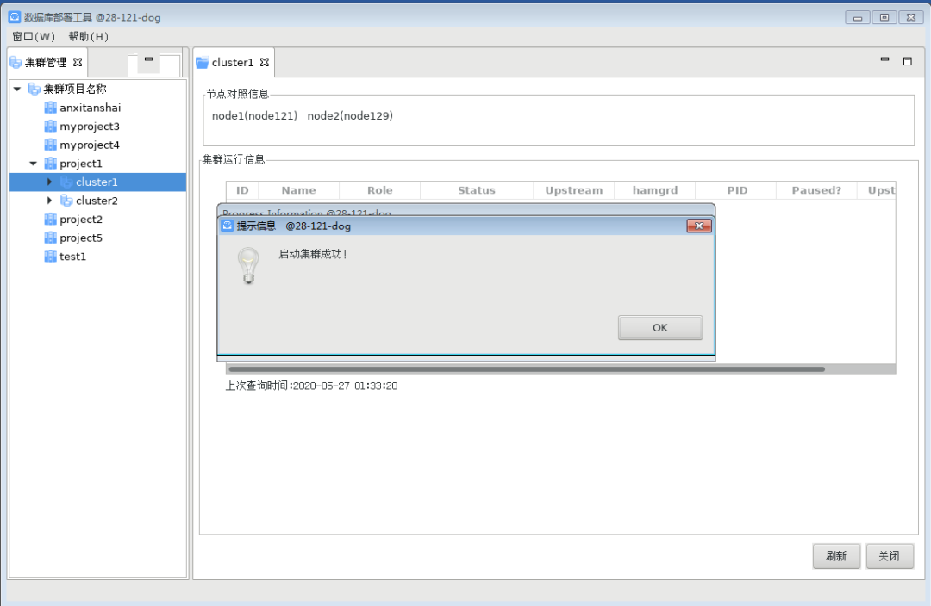This screenshot has height=606, width=931.
Task: Select project2 in the tree
Action: click(81, 220)
